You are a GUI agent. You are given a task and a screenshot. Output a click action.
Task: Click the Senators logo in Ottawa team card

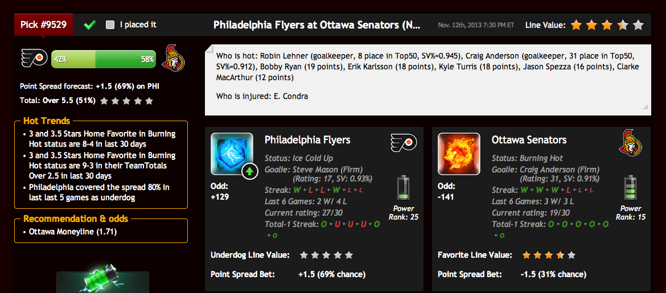coord(630,143)
